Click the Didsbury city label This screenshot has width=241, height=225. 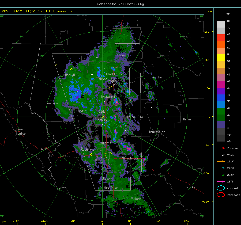pyautogui.click(x=101, y=120)
